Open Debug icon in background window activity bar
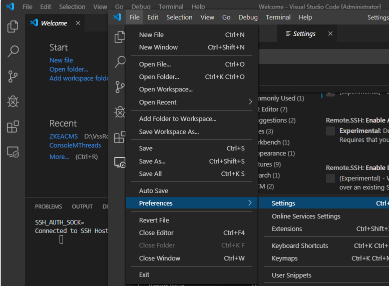The width and height of the screenshot is (389, 286). pyautogui.click(x=13, y=101)
